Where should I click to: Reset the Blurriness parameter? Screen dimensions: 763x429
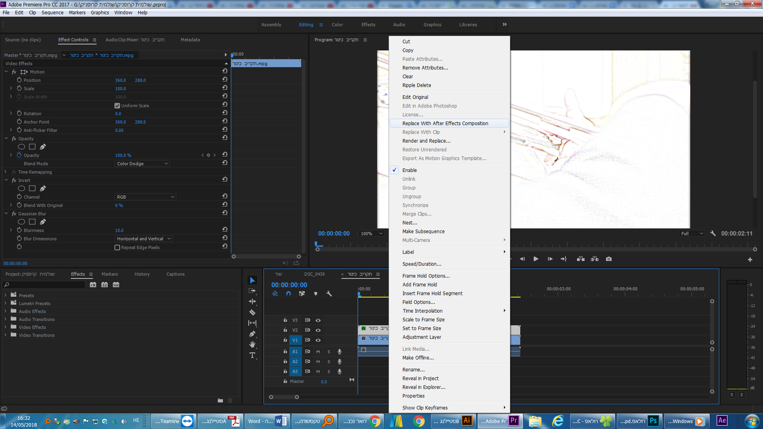click(x=225, y=230)
